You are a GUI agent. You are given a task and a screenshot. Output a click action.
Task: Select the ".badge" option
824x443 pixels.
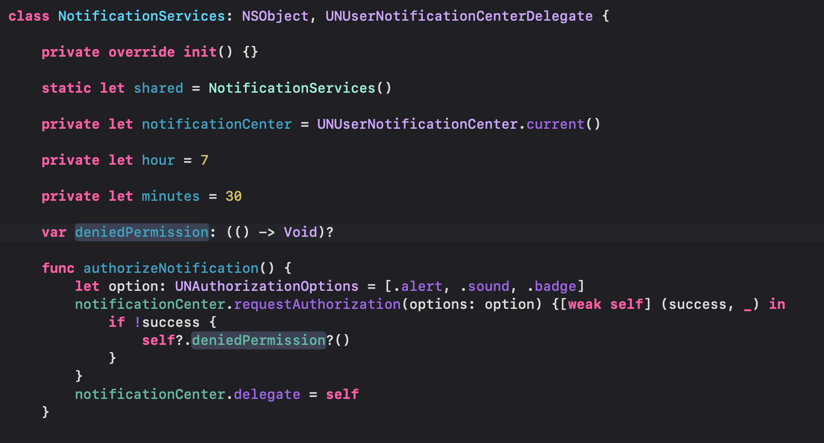551,286
